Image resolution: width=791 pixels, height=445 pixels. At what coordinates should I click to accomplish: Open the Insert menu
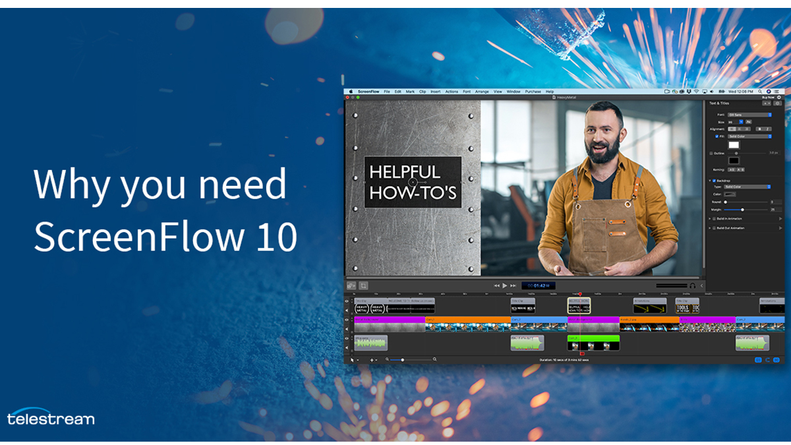point(436,92)
